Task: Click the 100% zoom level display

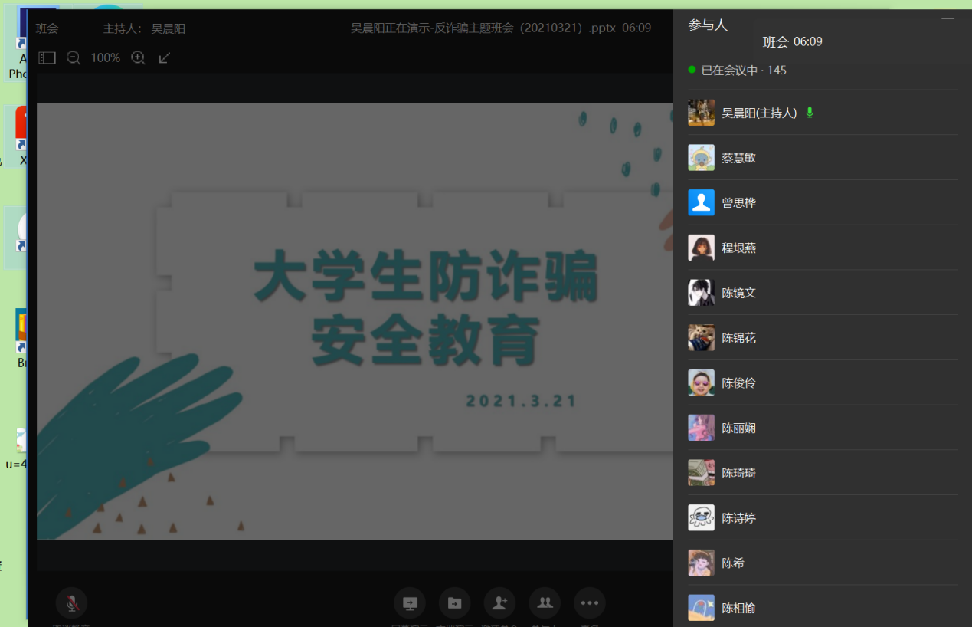Action: 106,57
